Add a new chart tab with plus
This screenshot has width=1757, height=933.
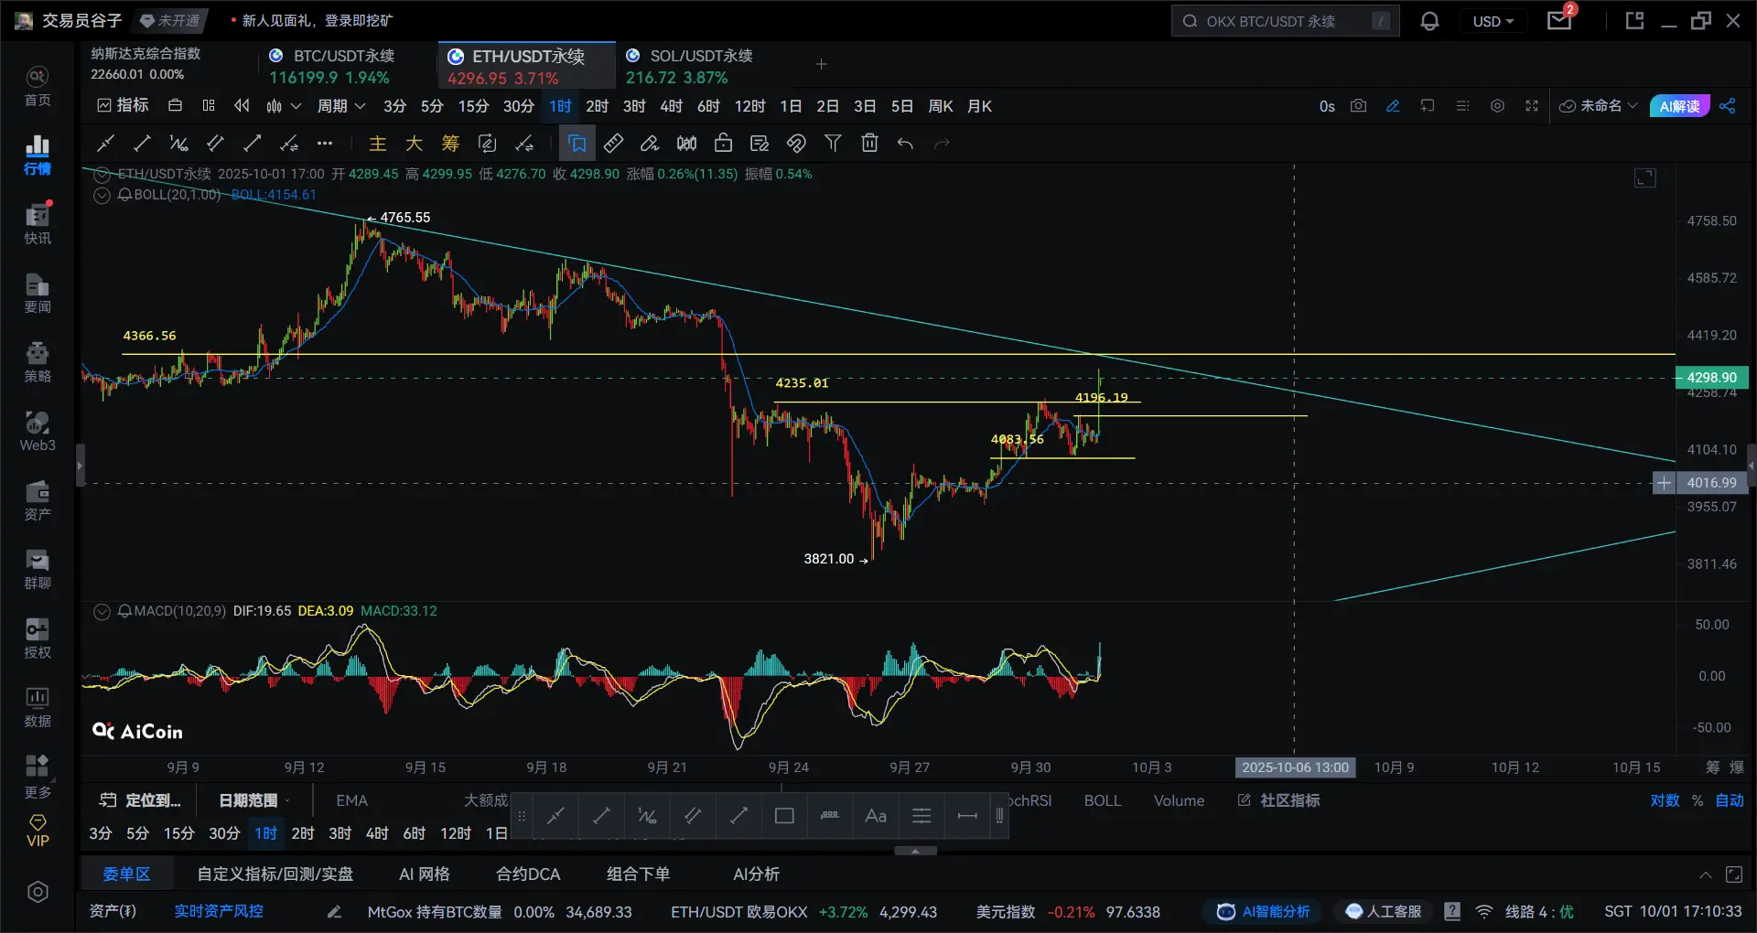(821, 64)
